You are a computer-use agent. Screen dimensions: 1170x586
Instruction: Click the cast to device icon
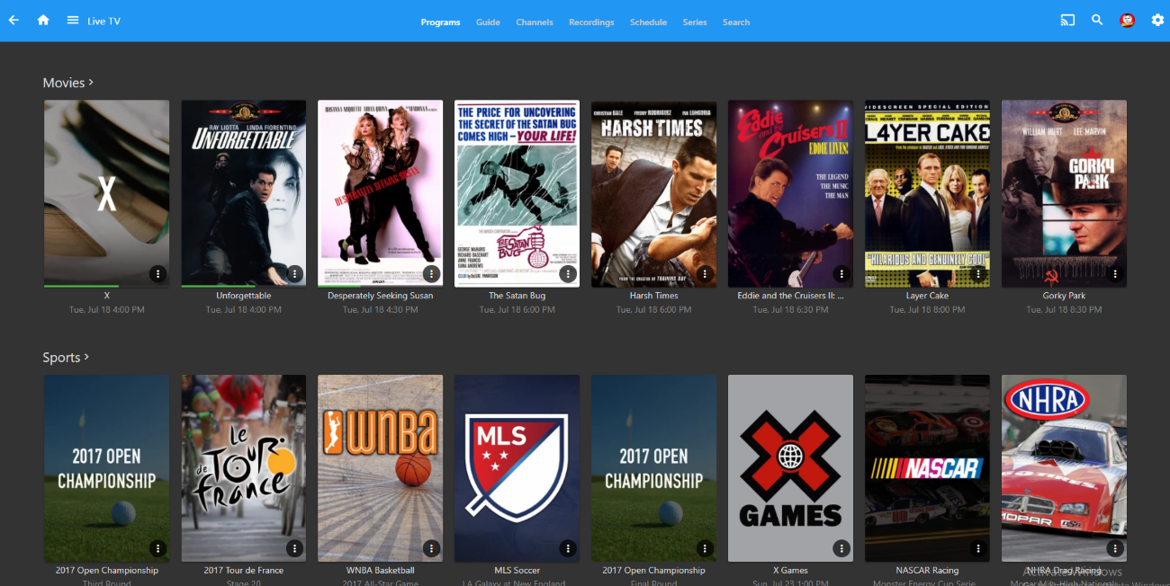pyautogui.click(x=1068, y=21)
